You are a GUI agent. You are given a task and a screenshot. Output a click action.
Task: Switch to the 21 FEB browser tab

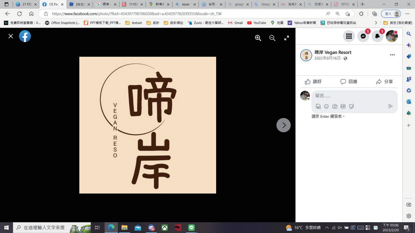tap(26, 4)
